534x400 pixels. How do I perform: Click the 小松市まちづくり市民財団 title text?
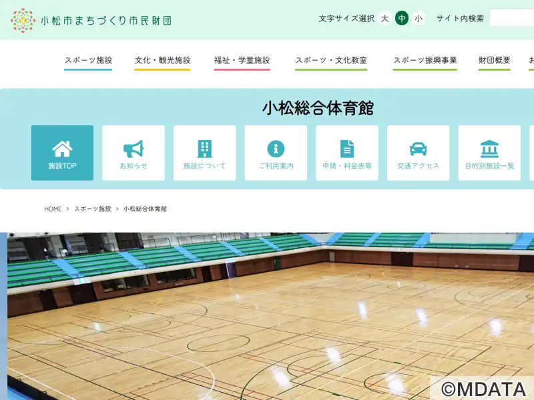point(106,21)
